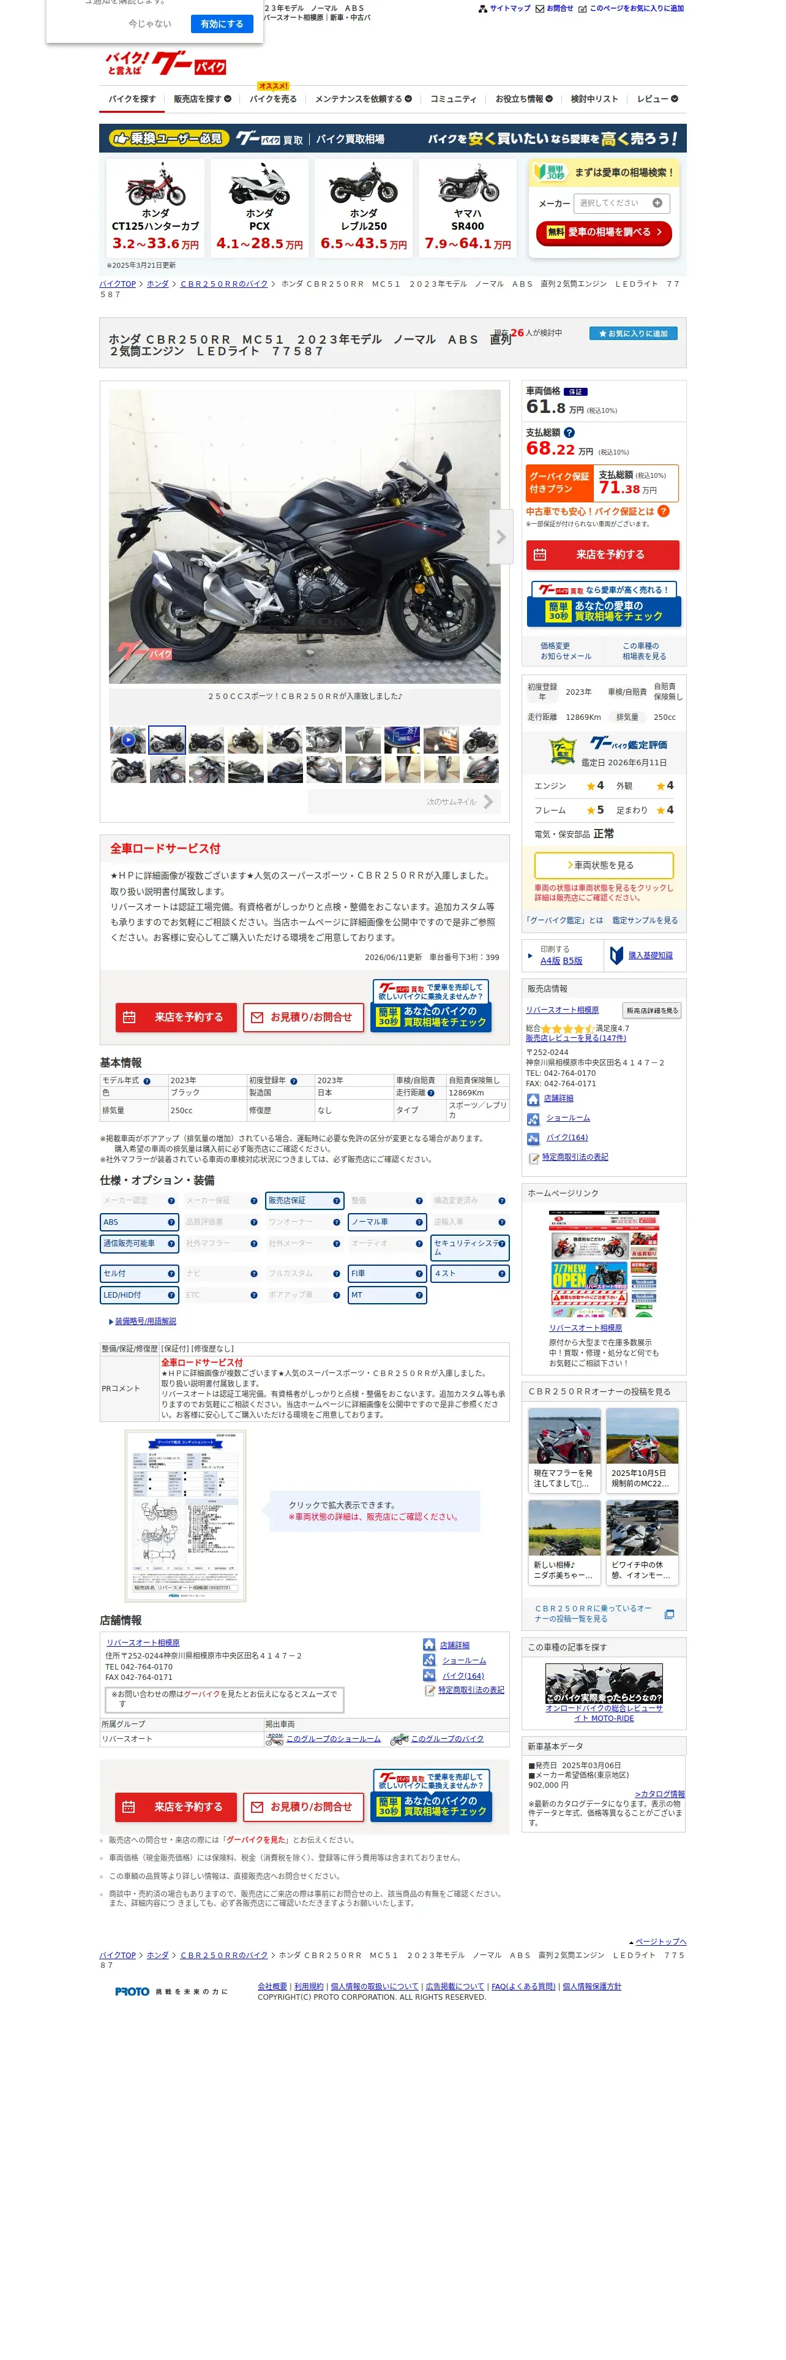
Task: Expand お役立ち情報 menu
Action: (x=523, y=99)
